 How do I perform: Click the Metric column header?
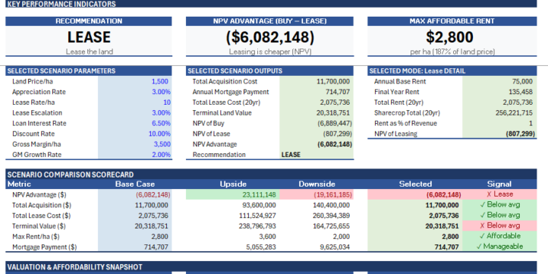coord(52,184)
